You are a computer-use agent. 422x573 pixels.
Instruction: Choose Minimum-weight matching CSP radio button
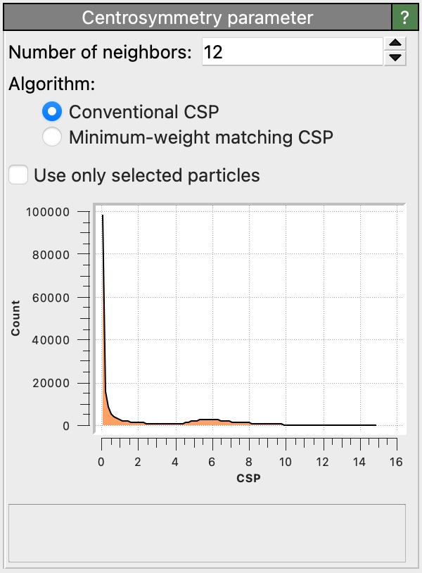(52, 137)
